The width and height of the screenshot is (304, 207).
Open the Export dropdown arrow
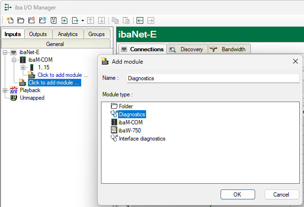83,20
